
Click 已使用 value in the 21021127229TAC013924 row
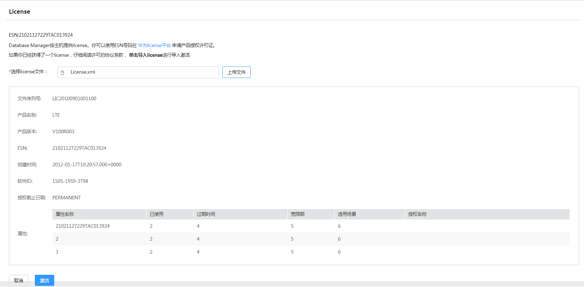click(x=151, y=226)
